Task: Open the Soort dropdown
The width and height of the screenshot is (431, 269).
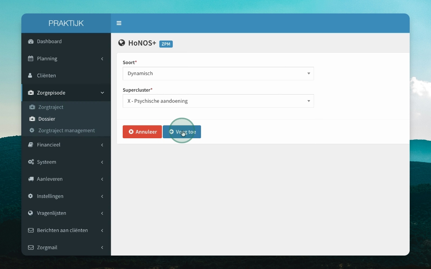Action: pyautogui.click(x=218, y=74)
